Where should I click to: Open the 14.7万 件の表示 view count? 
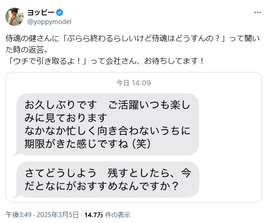pos(107,215)
